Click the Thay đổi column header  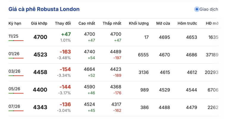(x=63, y=23)
